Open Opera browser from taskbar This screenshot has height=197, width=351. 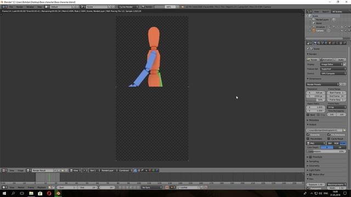(49, 193)
